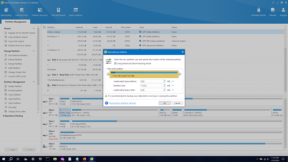Image resolution: width=288 pixels, height=162 pixels.
Task: Switch to the Partition Management tab
Action: pos(16,21)
